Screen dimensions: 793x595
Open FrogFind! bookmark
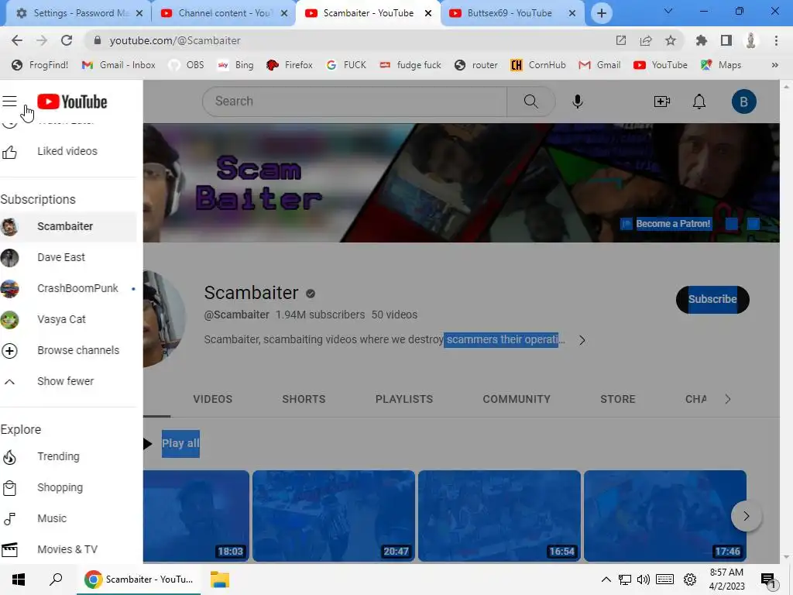pos(40,65)
